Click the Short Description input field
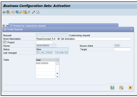Image resolution: width=137 pixels, height=97 pixels. (x=83, y=39)
